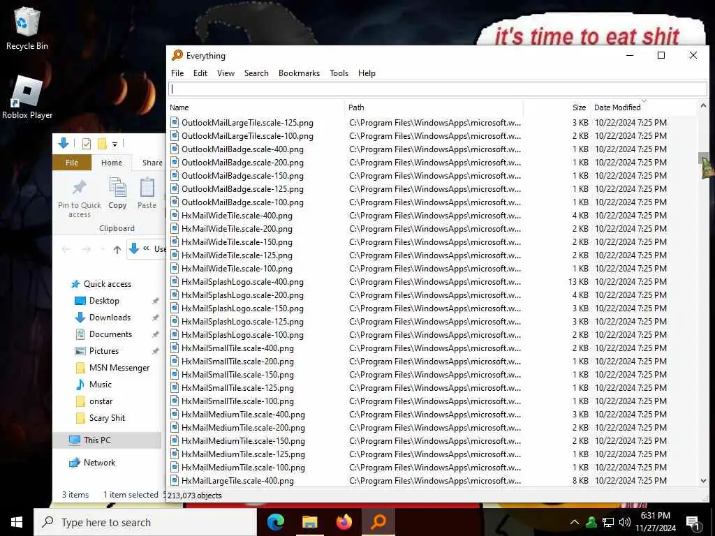Screen dimensions: 715x536
Task: Select HxMailSmallTile.scale-150.png file name
Action: (237, 375)
